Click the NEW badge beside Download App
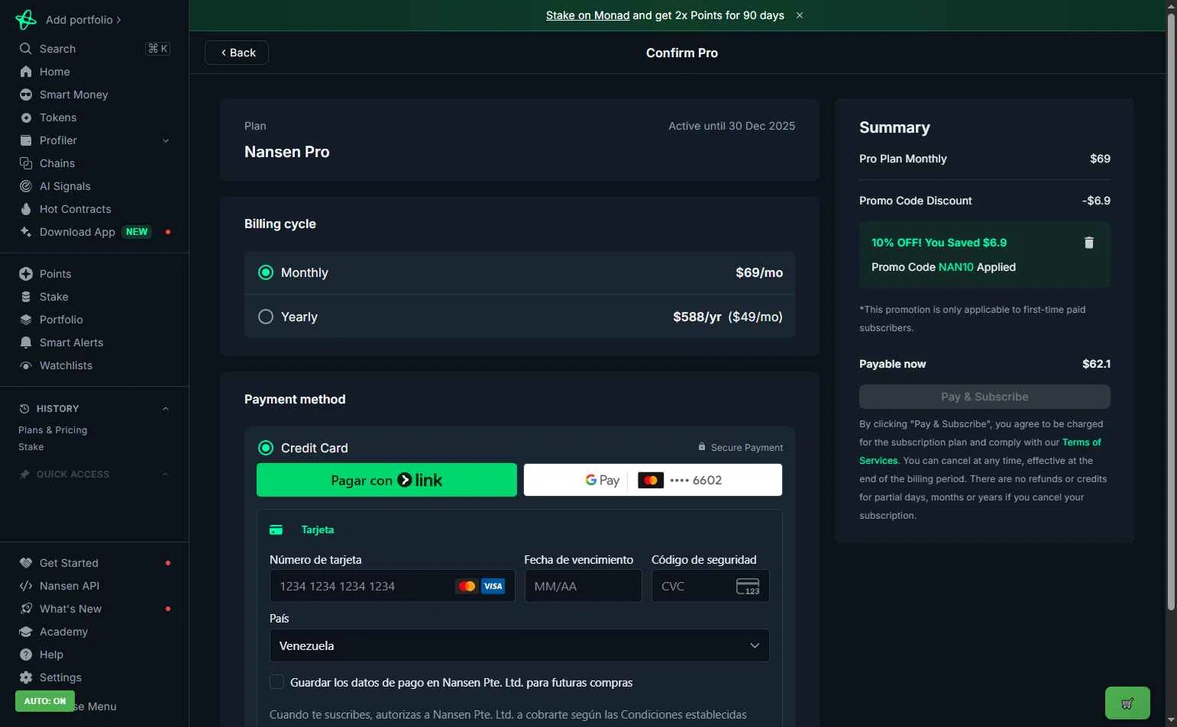Screen dimensions: 1177x727 [137, 232]
